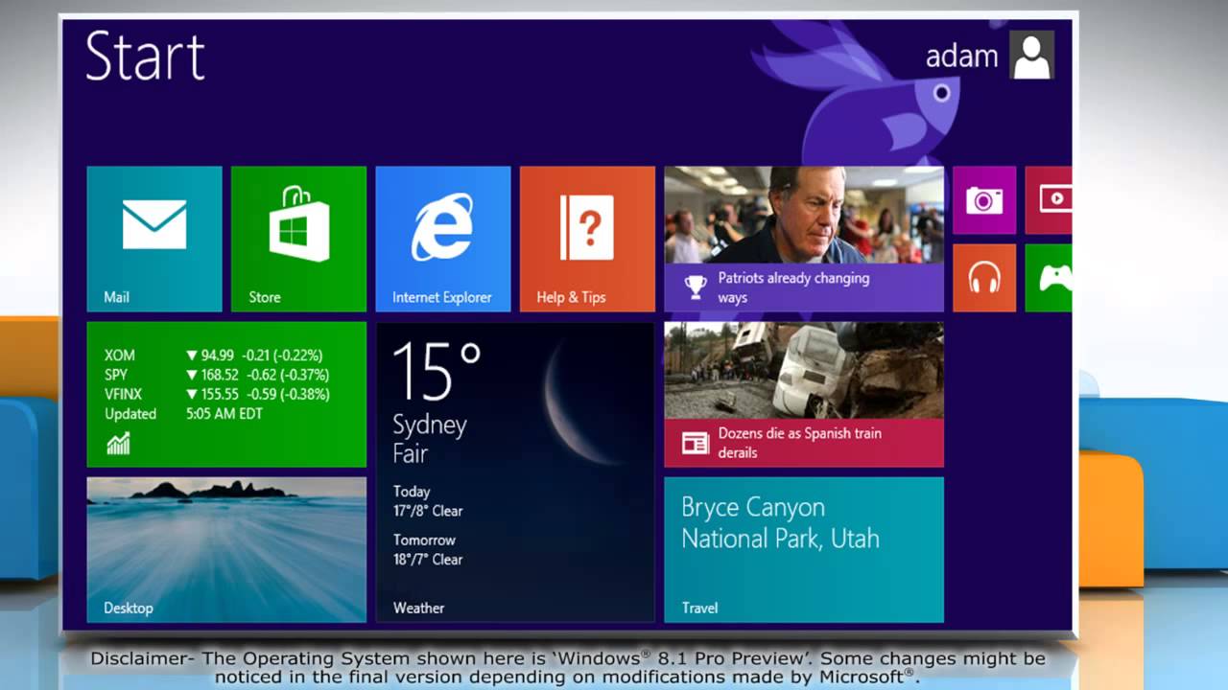Launch the Store app tile

298,239
